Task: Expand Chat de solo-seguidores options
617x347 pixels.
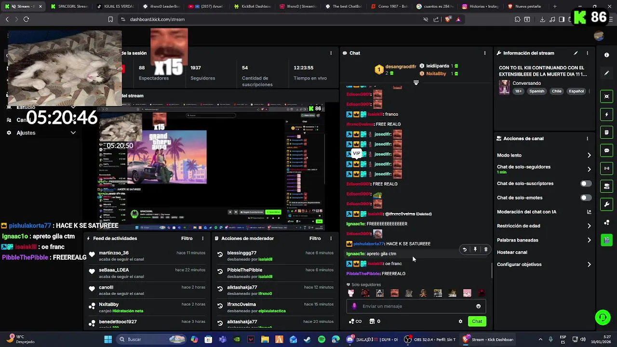Action: (x=589, y=169)
